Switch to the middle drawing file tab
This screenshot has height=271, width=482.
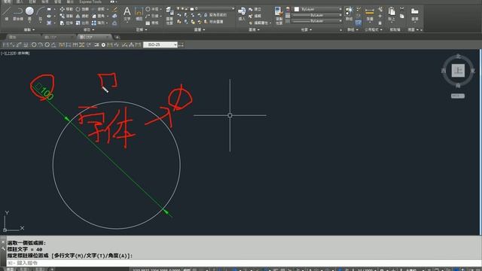coord(58,37)
